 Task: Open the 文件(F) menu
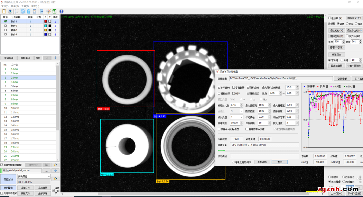(5, 6)
